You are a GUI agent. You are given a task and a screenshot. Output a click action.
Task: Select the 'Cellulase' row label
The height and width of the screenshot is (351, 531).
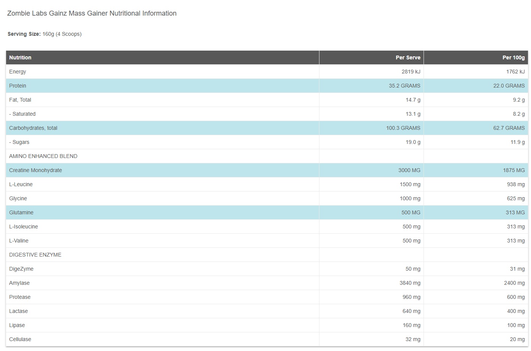point(20,339)
